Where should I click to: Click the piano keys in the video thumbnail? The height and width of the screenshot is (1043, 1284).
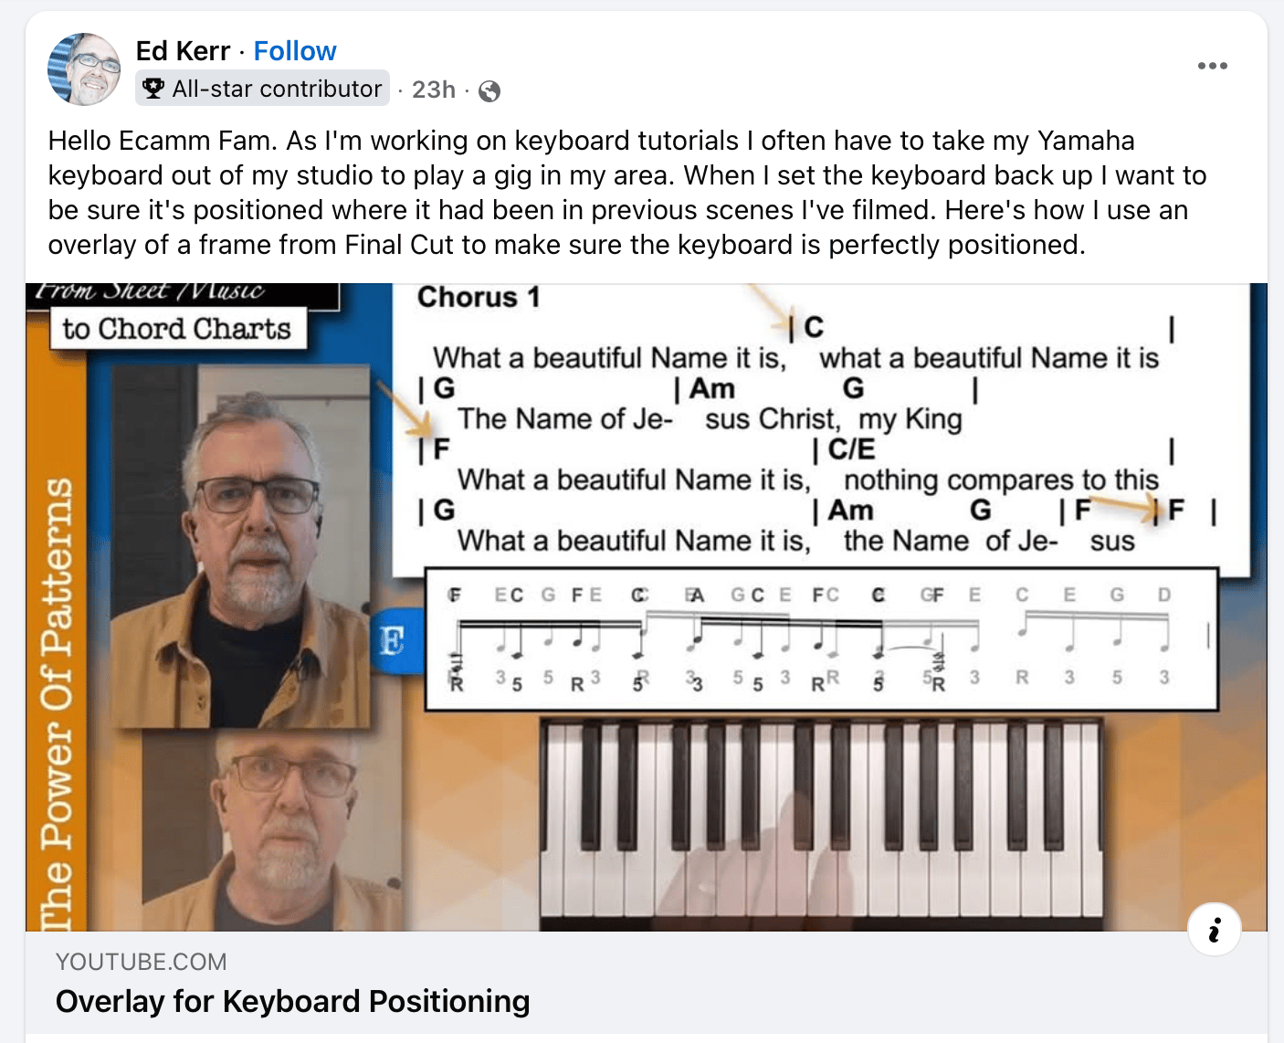pyautogui.click(x=822, y=822)
